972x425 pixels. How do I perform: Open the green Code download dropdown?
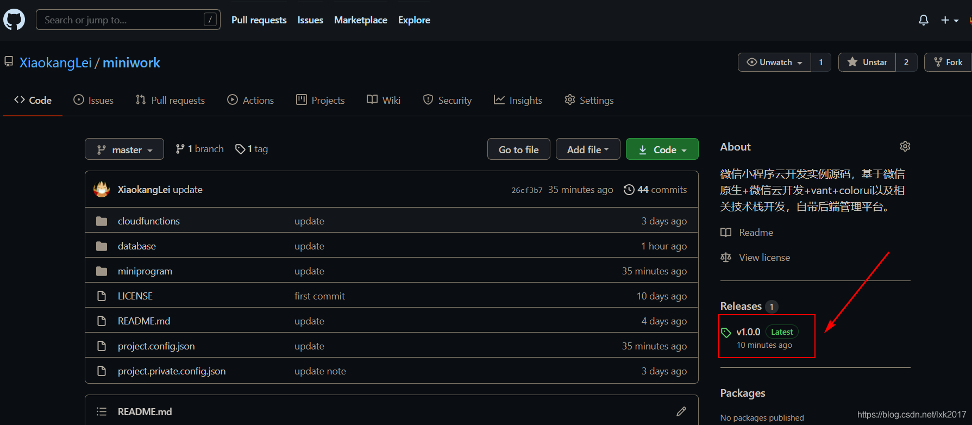point(662,149)
